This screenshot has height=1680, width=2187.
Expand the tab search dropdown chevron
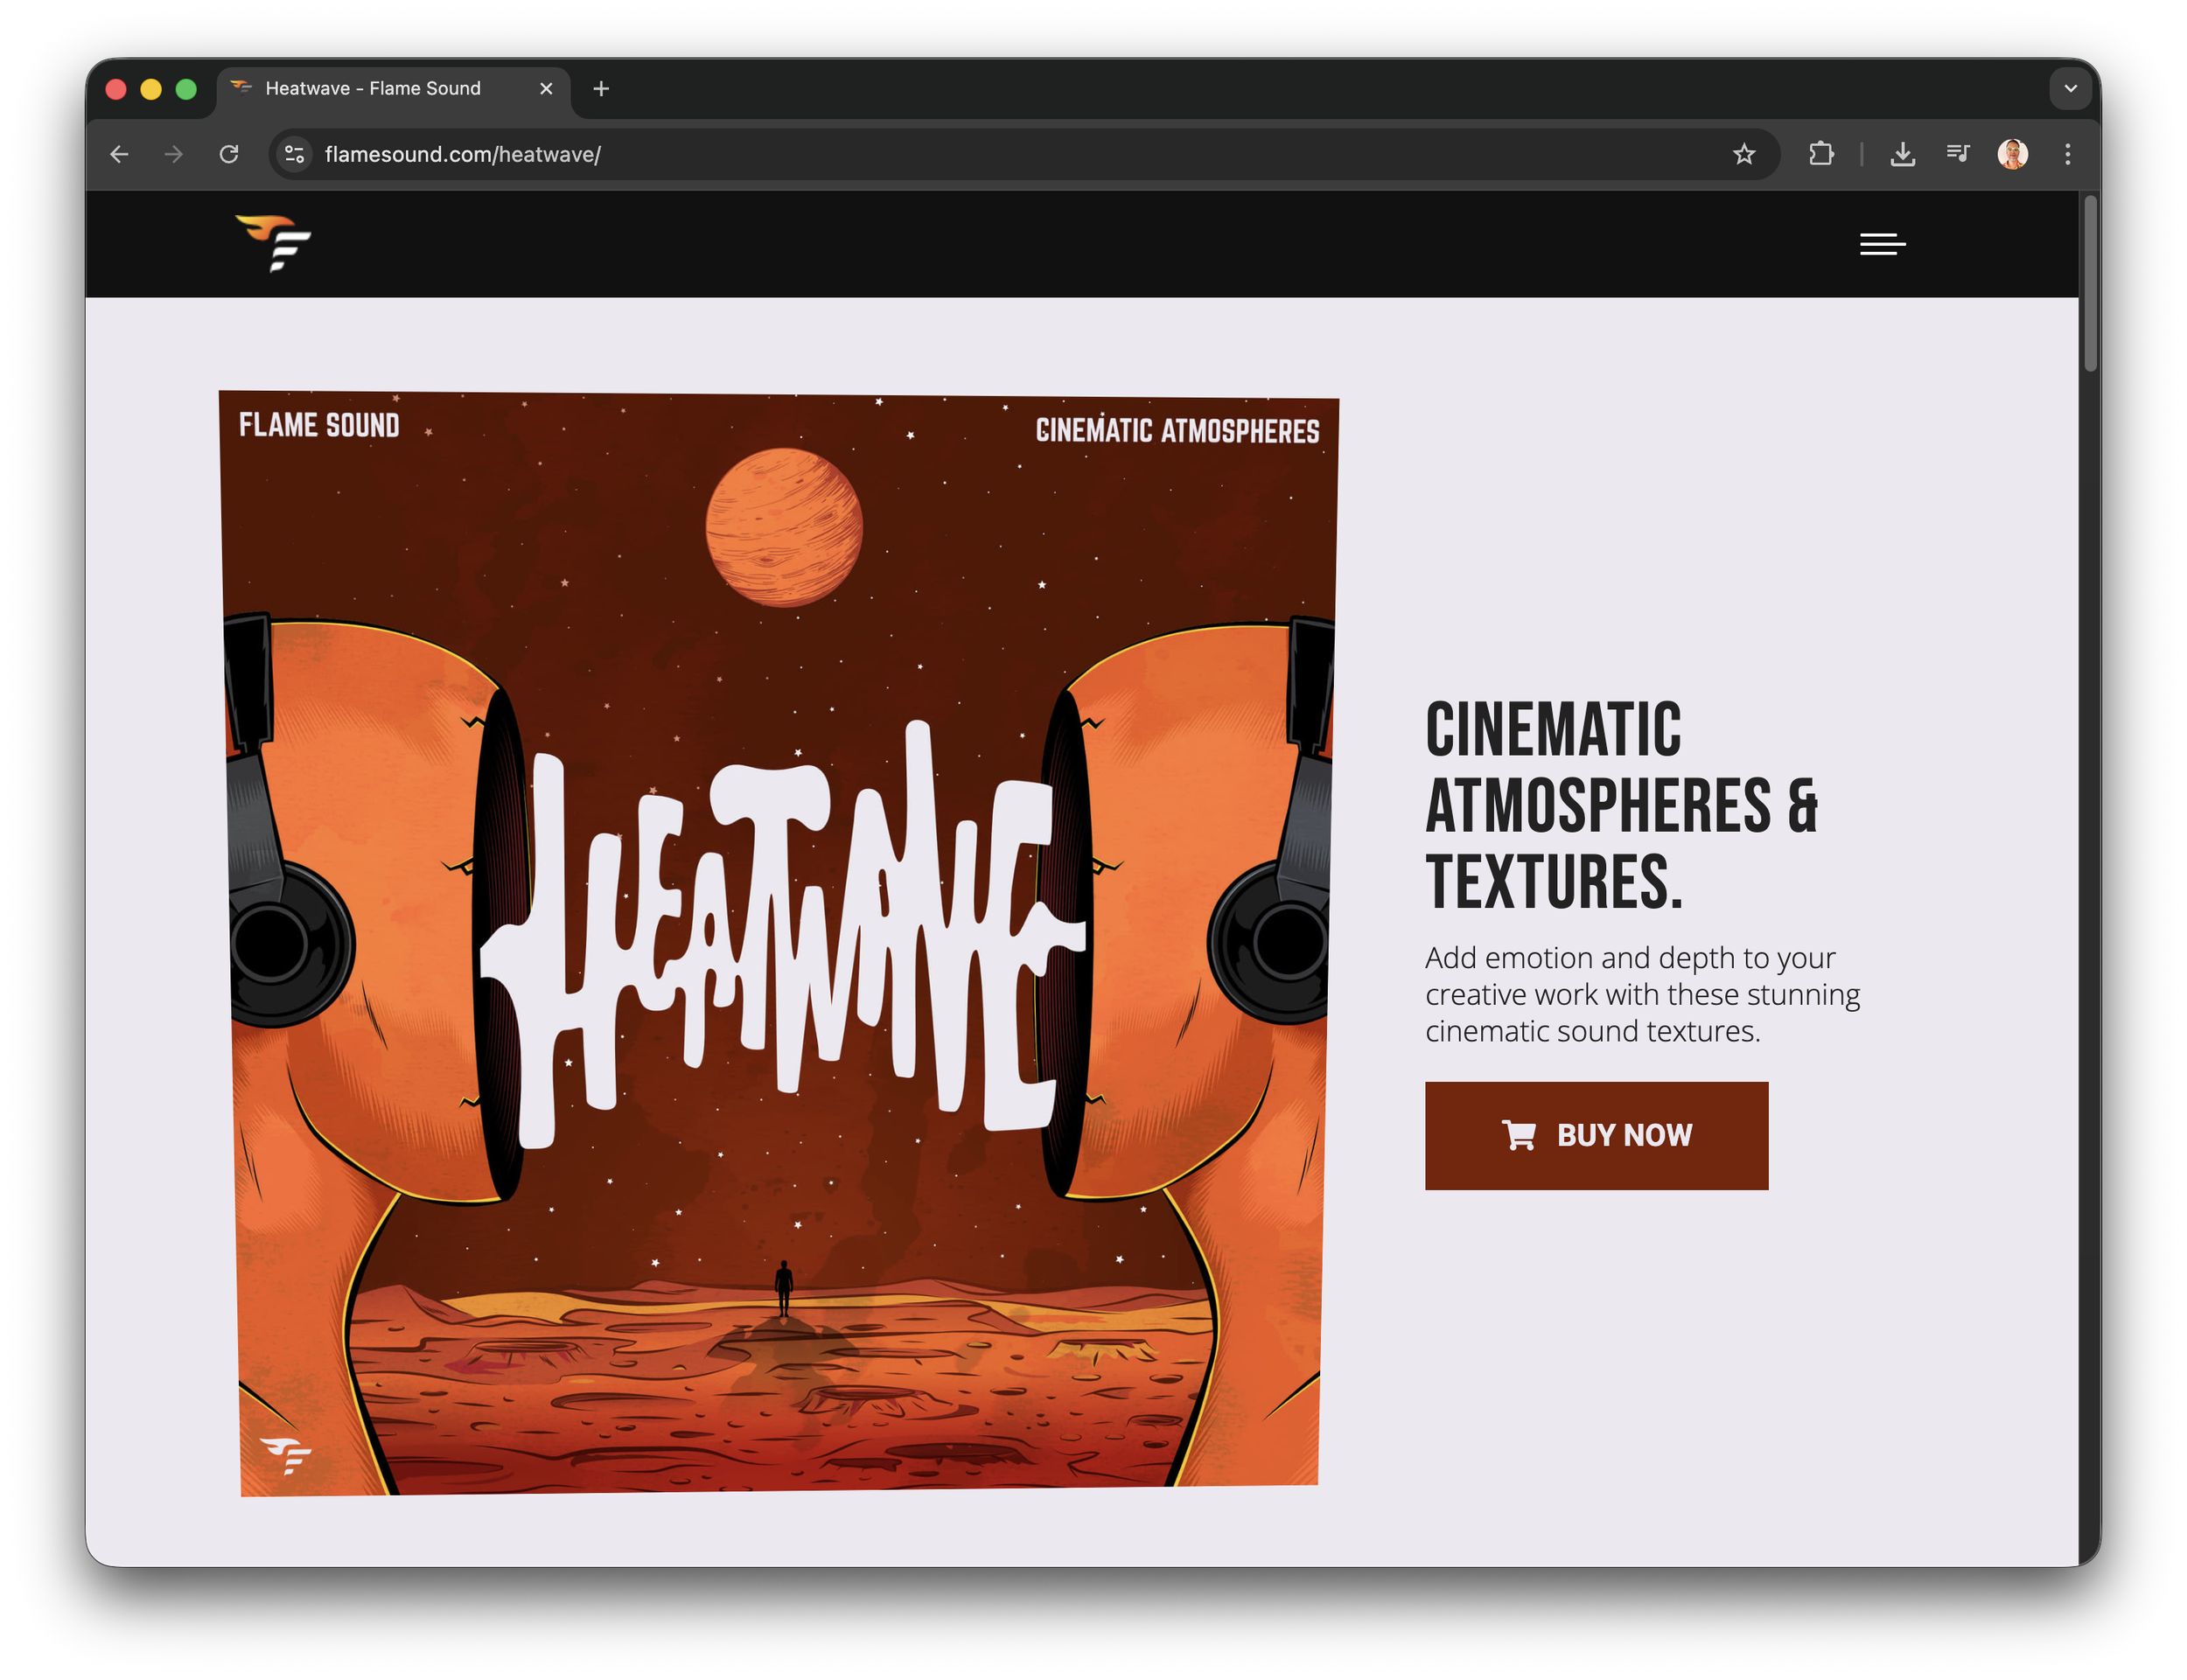click(x=2070, y=88)
